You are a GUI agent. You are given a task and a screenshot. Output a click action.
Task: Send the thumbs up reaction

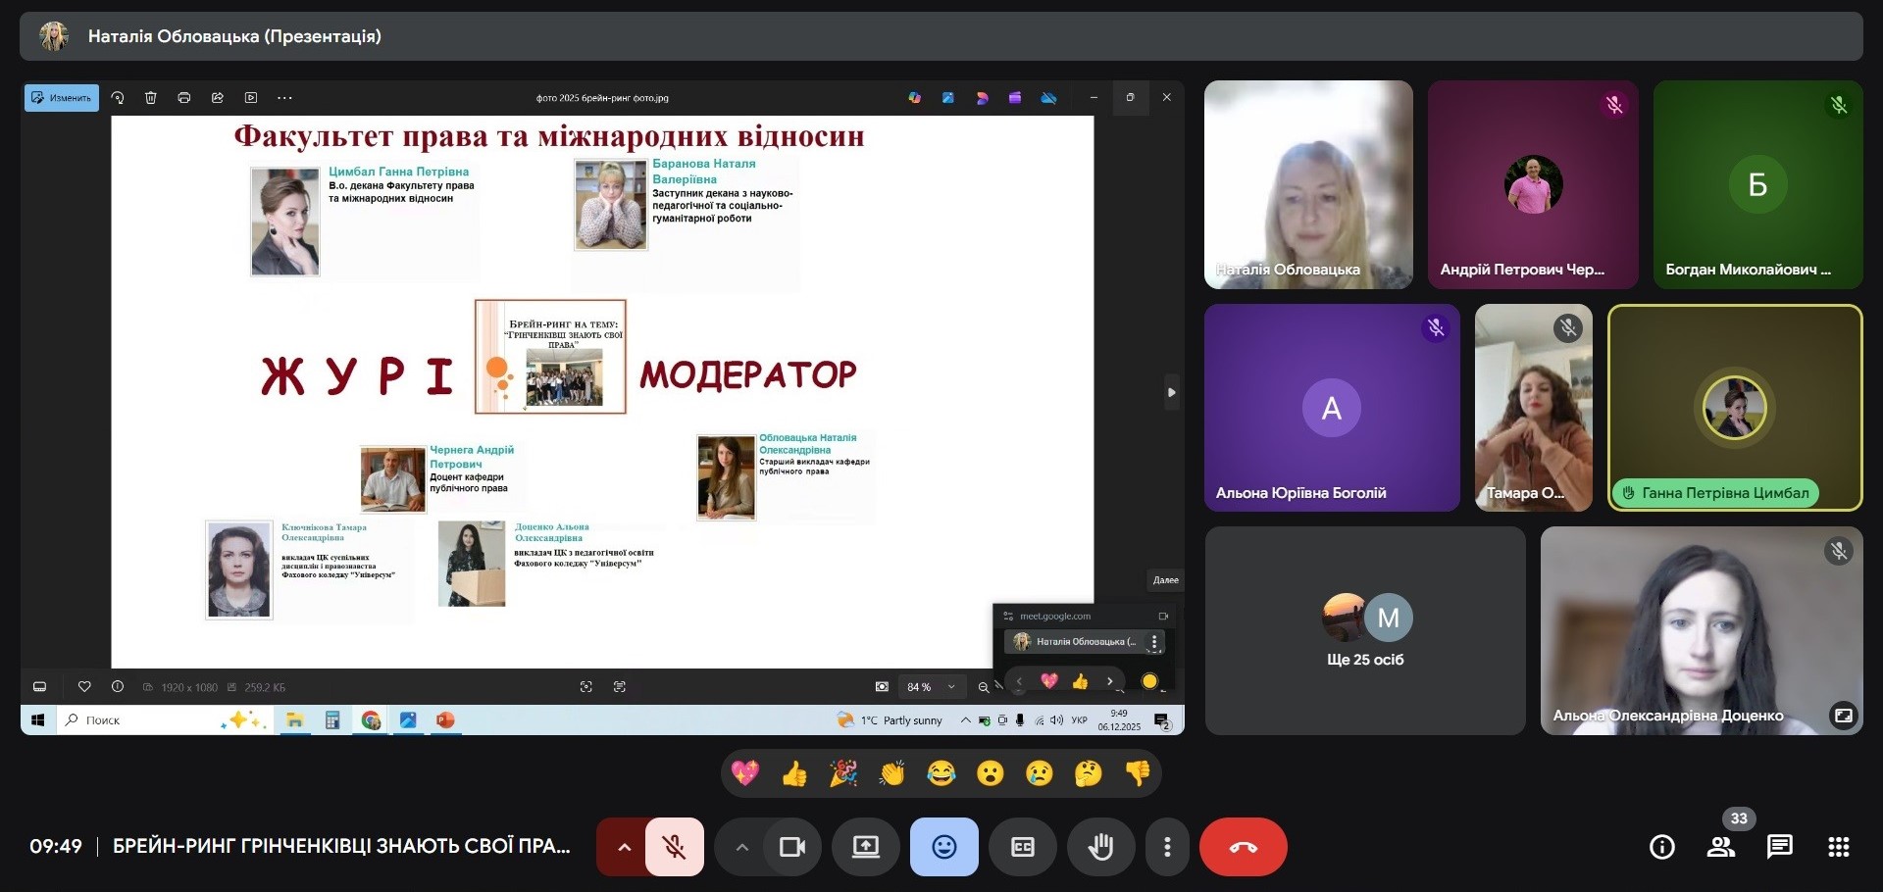tap(794, 774)
